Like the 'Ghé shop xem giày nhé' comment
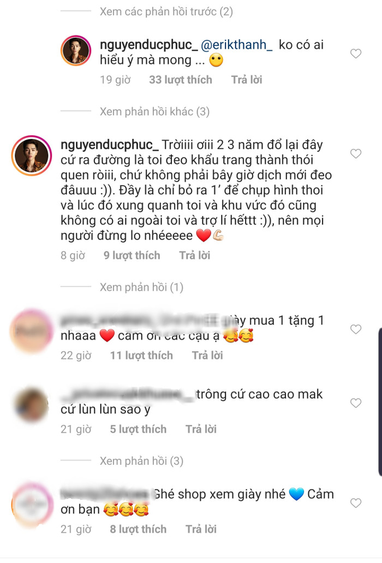 click(x=356, y=503)
